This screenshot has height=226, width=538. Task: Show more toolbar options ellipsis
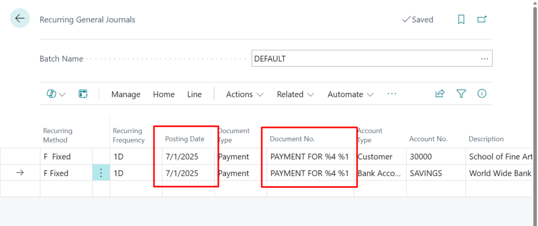[x=391, y=94]
